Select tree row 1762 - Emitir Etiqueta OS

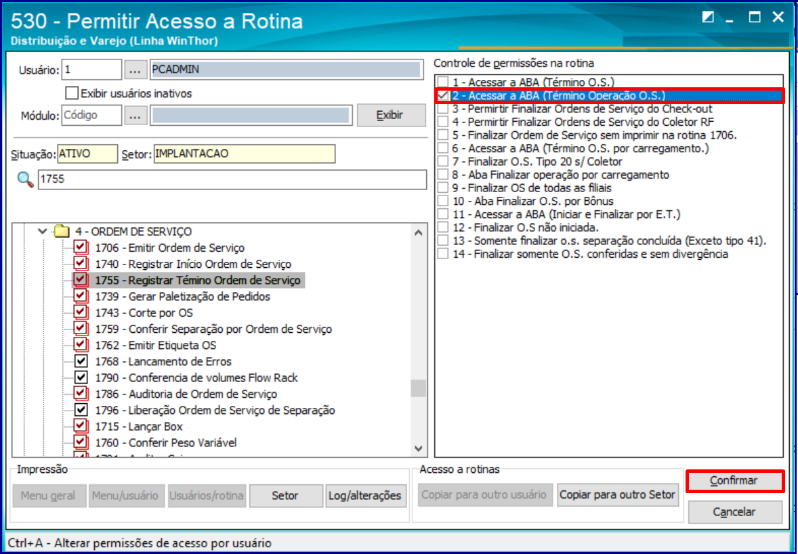156,345
